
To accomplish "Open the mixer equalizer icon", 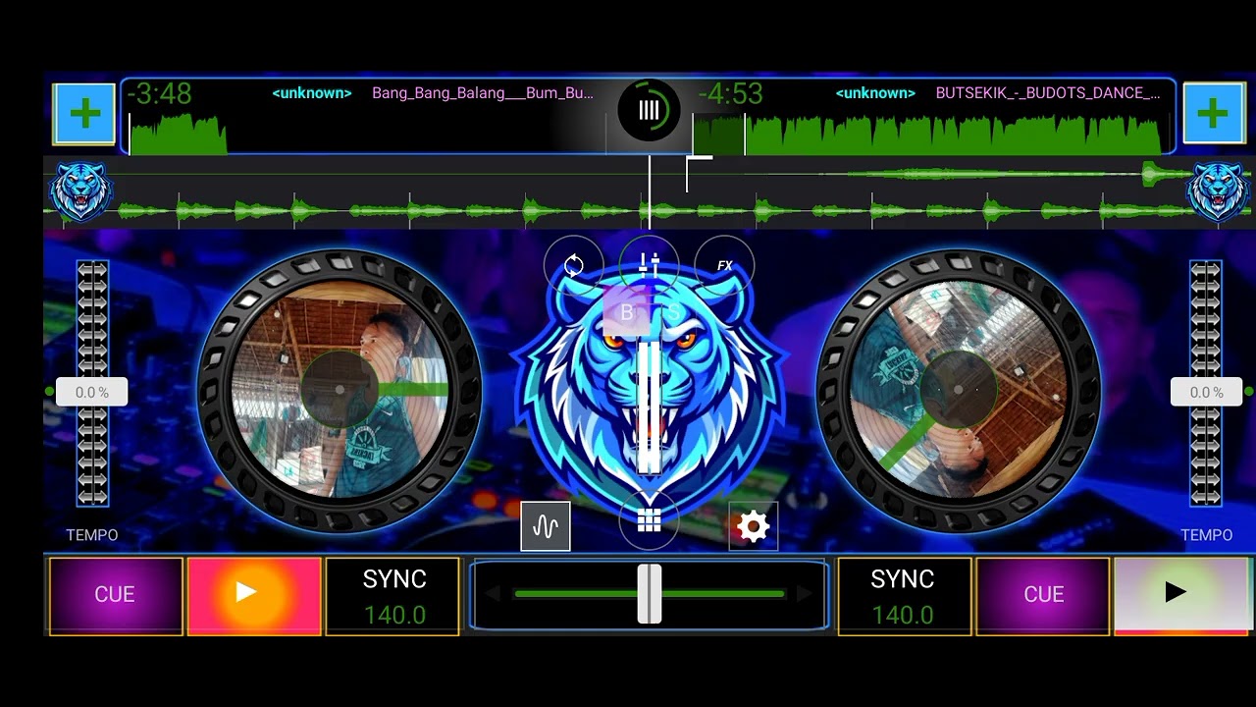I will coord(650,265).
